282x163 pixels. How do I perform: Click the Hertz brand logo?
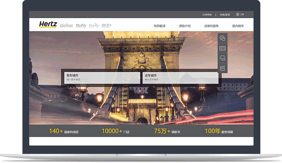point(48,25)
